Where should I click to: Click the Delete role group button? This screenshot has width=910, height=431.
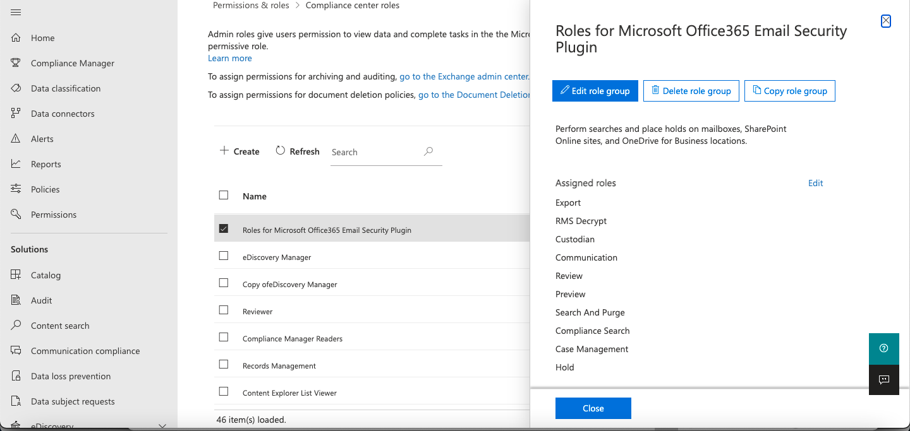(x=691, y=91)
